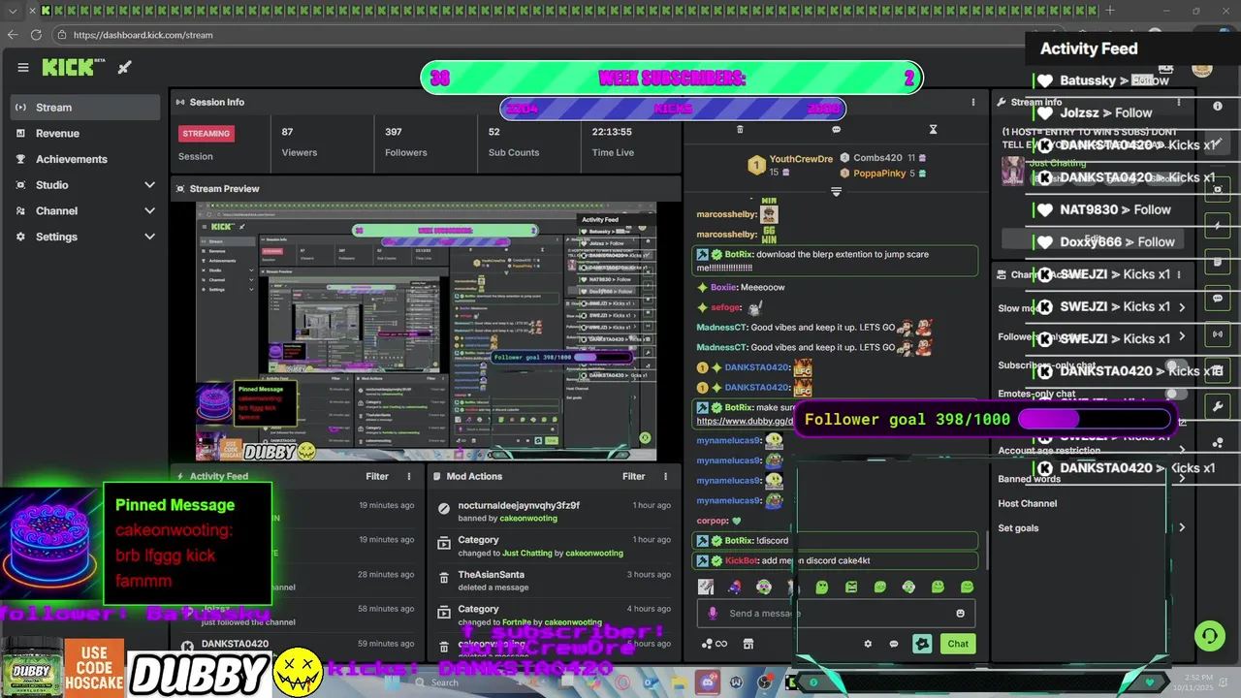Insert the first emote in the emote row
The height and width of the screenshot is (698, 1241).
[x=706, y=587]
